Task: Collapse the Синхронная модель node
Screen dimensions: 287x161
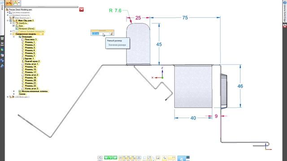Action: [11, 34]
